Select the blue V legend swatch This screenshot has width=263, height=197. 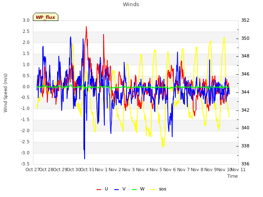coord(116,189)
